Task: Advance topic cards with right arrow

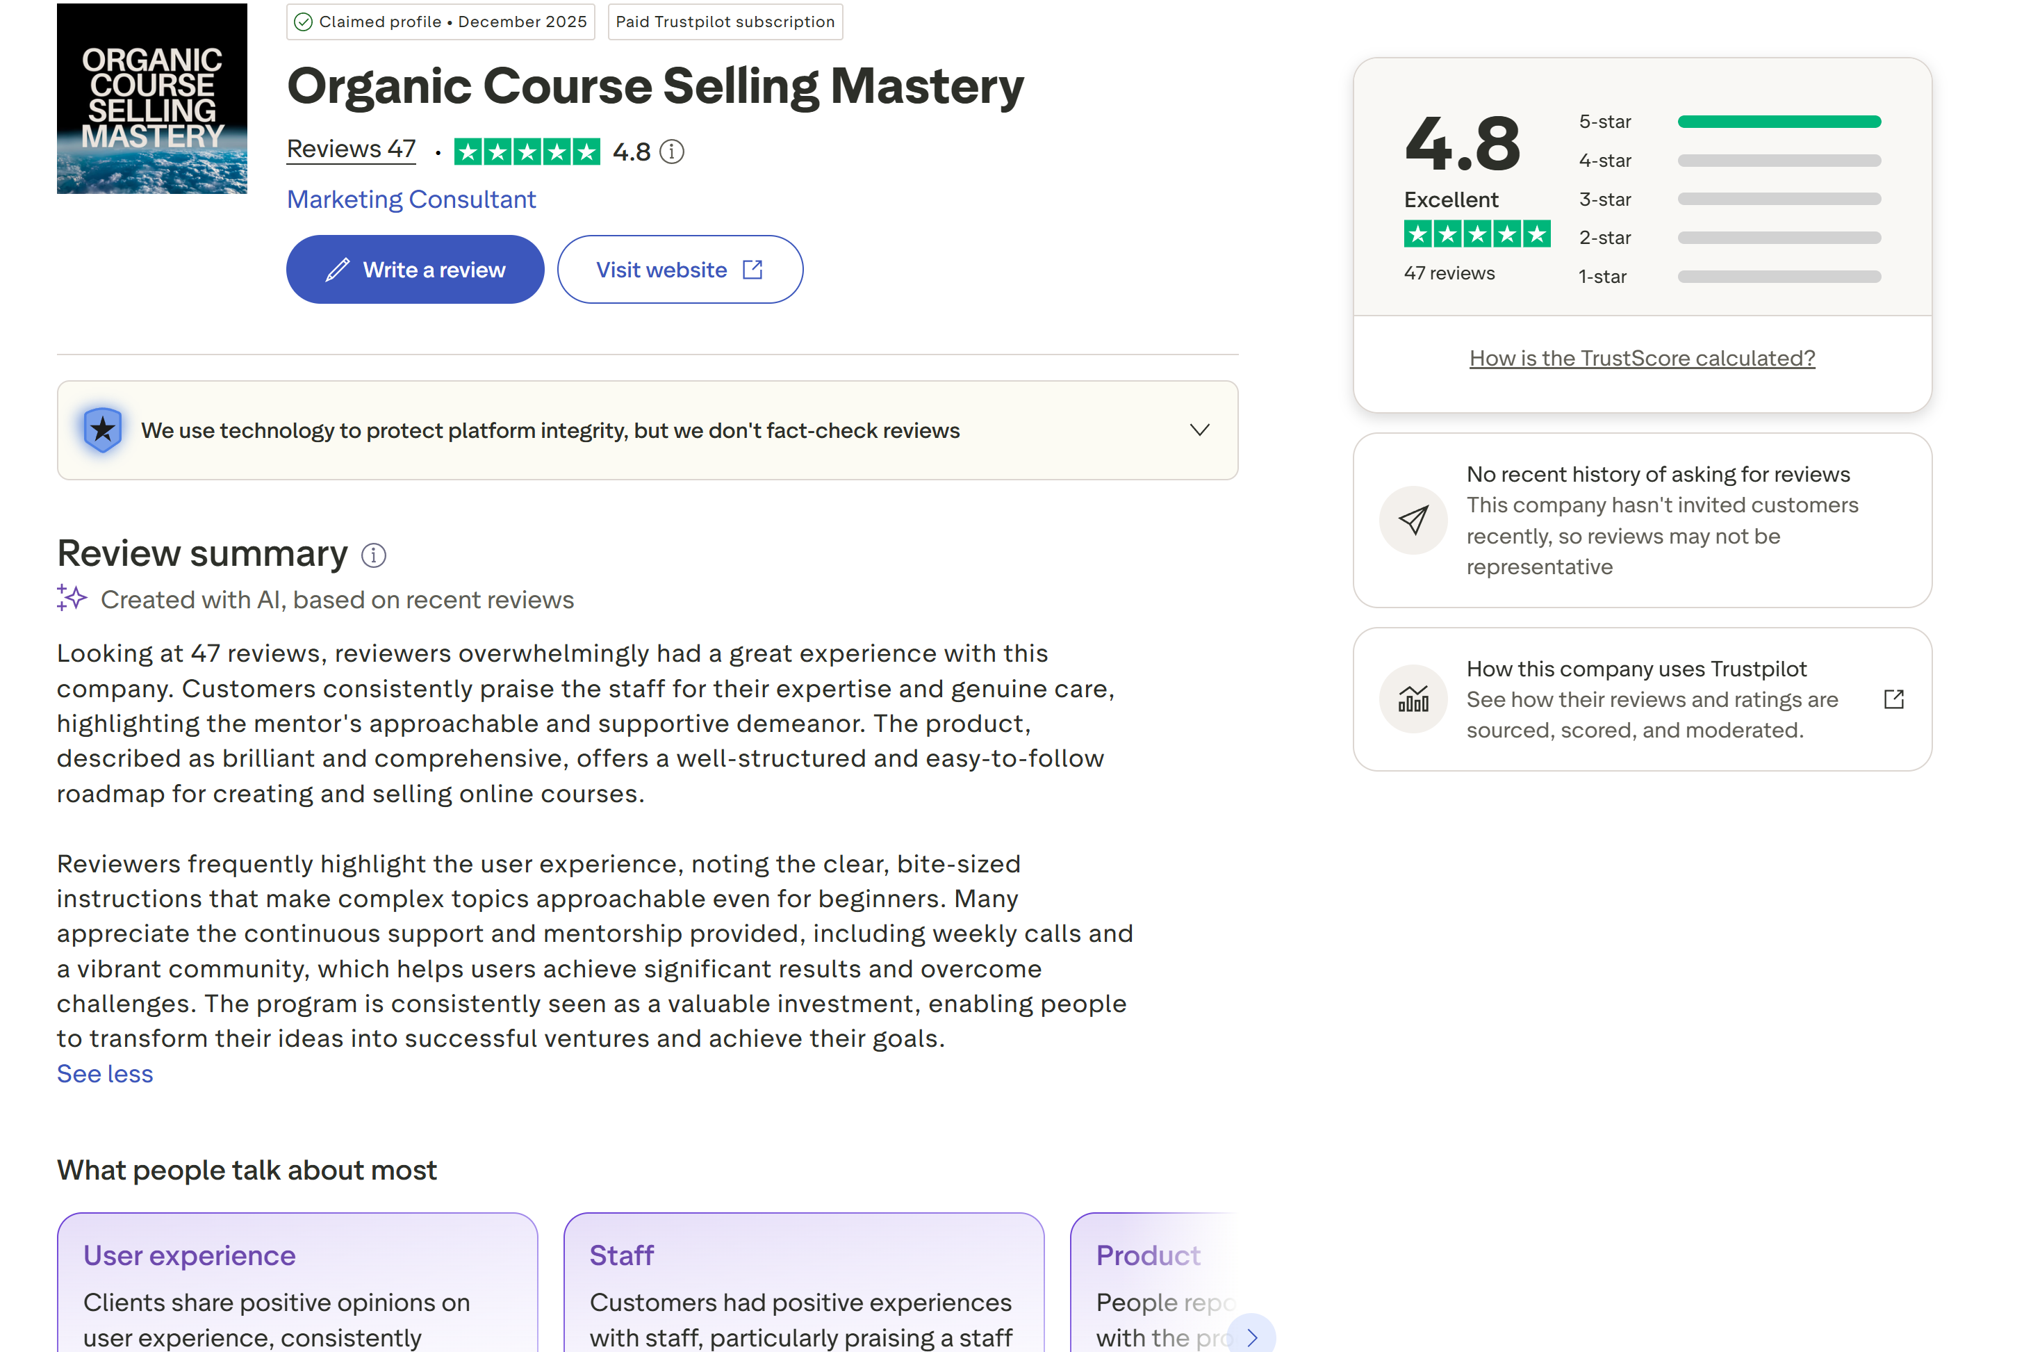Action: [1251, 1337]
